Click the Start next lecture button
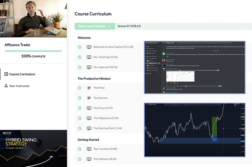 pyautogui.click(x=95, y=26)
